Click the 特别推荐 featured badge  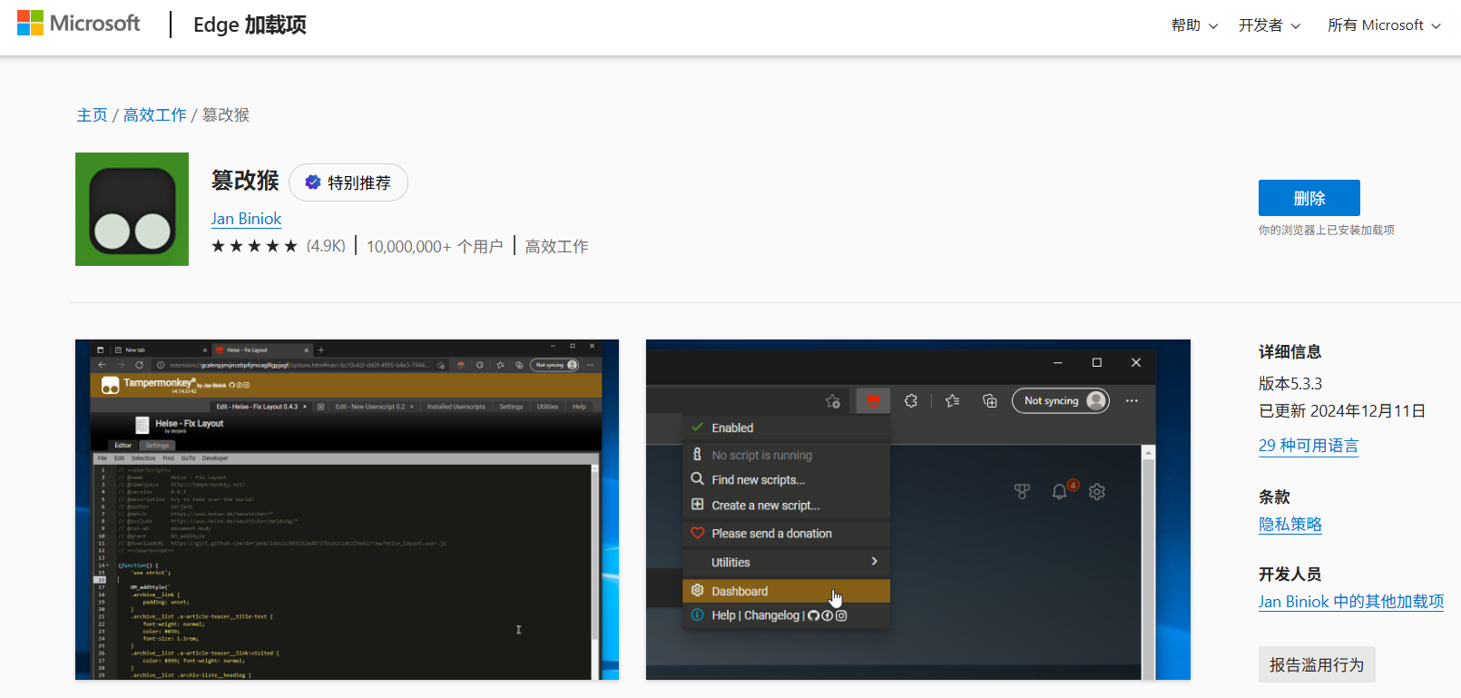click(x=348, y=182)
